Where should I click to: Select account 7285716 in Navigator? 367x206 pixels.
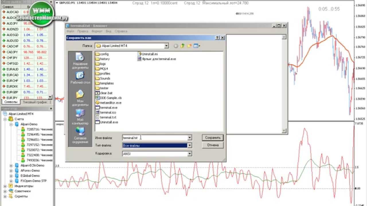[x=37, y=129]
